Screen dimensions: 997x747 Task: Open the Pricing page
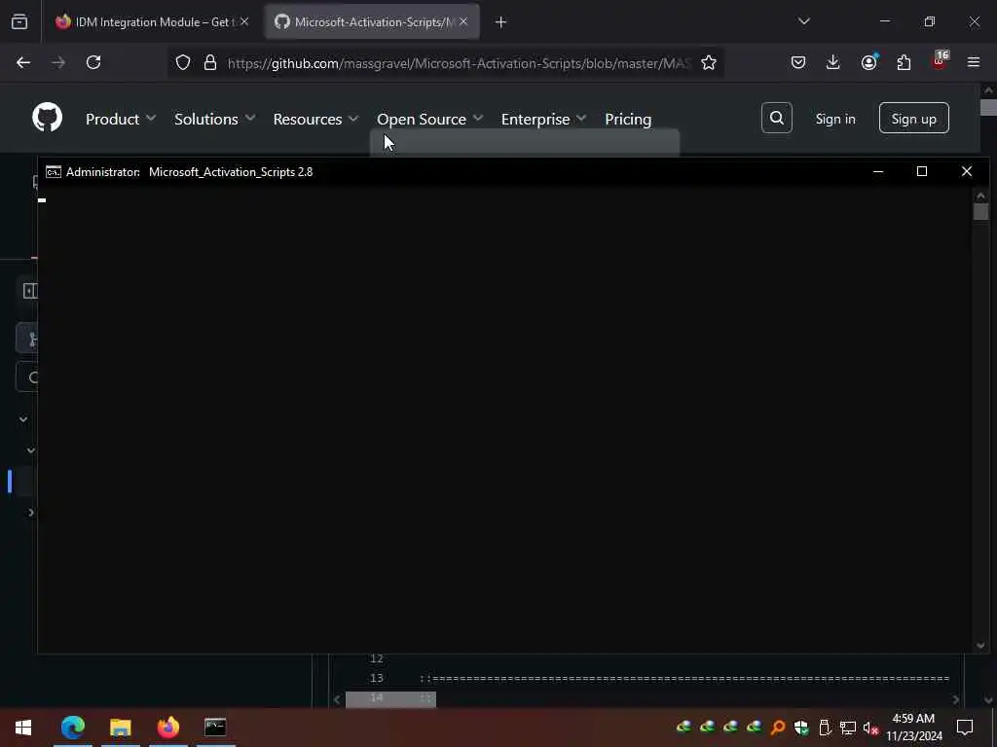628,119
